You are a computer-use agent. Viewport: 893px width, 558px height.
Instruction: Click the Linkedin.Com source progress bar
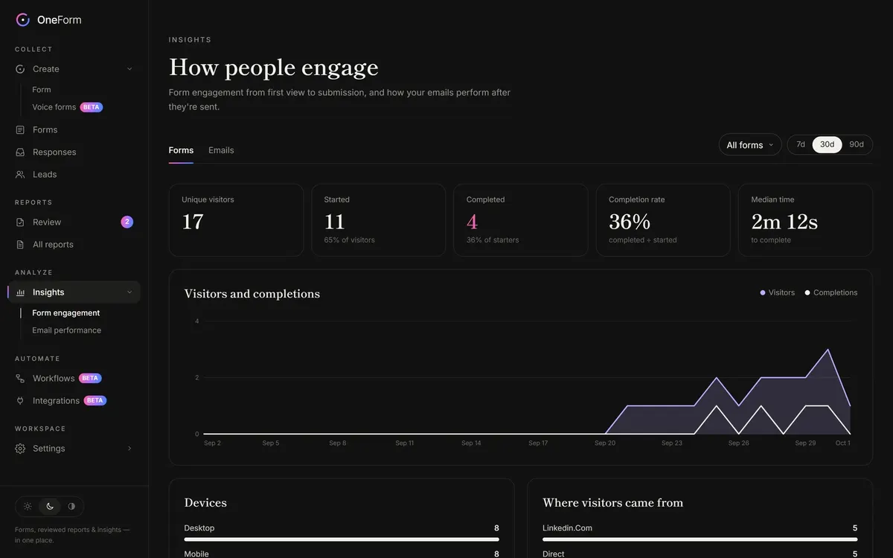click(x=700, y=539)
